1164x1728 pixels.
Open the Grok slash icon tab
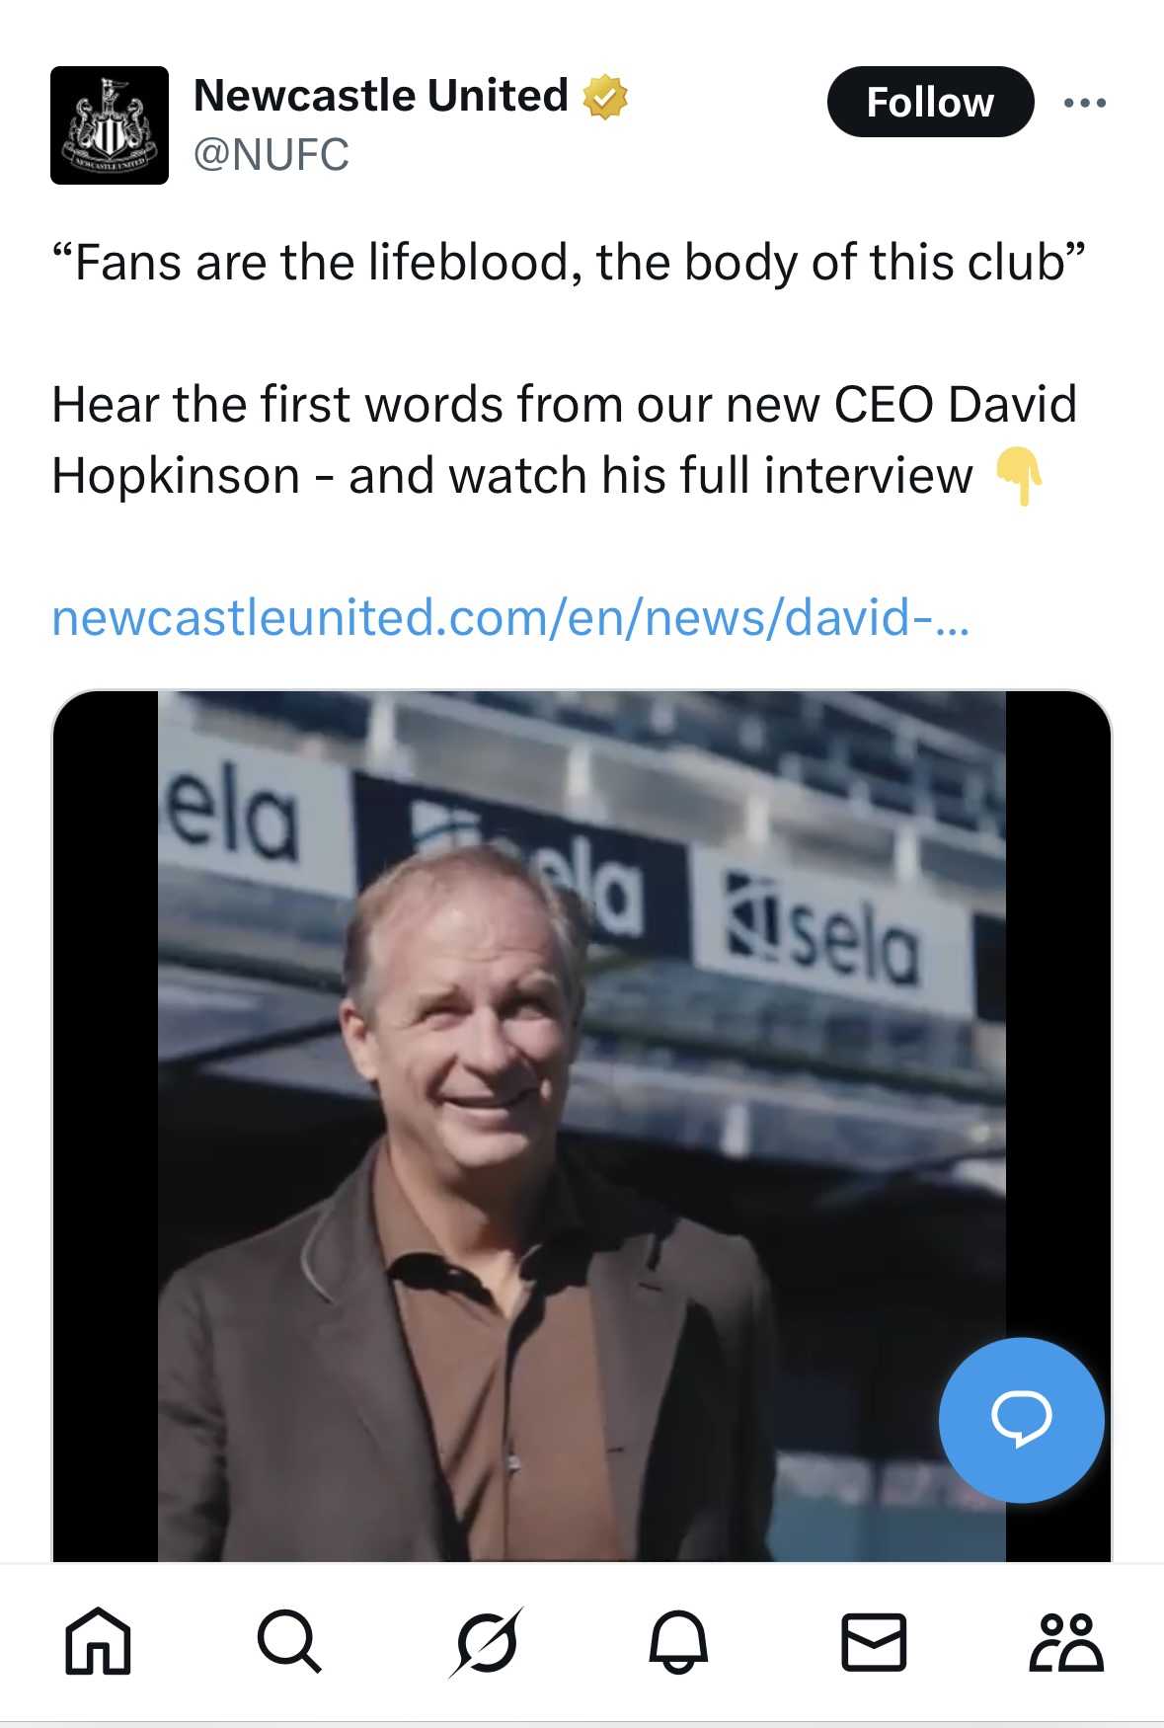coord(485,1642)
